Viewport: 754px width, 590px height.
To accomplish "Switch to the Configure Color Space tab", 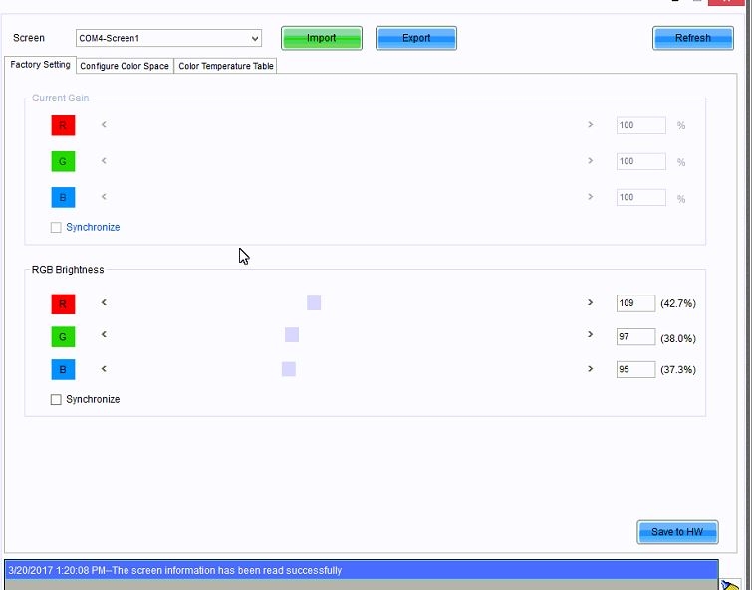I will (x=125, y=66).
